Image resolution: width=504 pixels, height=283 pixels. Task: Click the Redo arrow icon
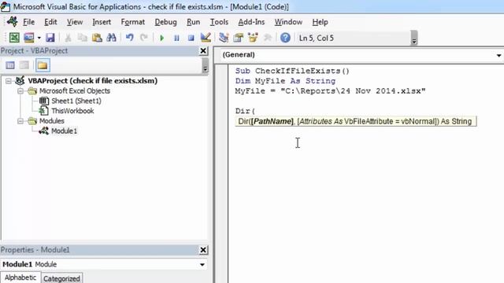tap(143, 38)
